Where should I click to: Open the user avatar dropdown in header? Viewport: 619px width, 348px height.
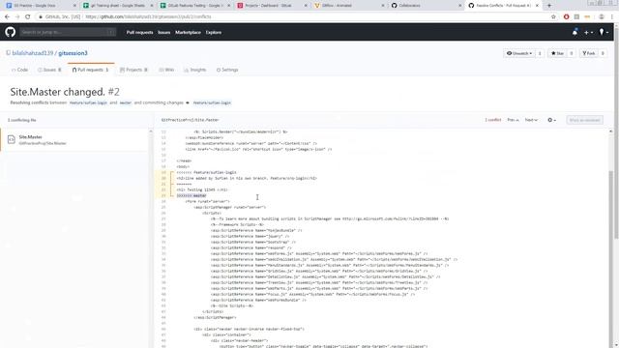[x=604, y=32]
